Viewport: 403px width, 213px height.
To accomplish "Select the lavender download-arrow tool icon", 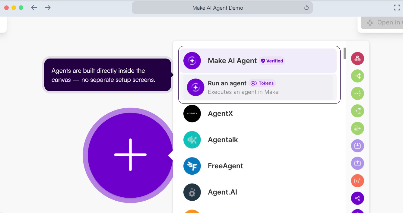I will point(357,146).
